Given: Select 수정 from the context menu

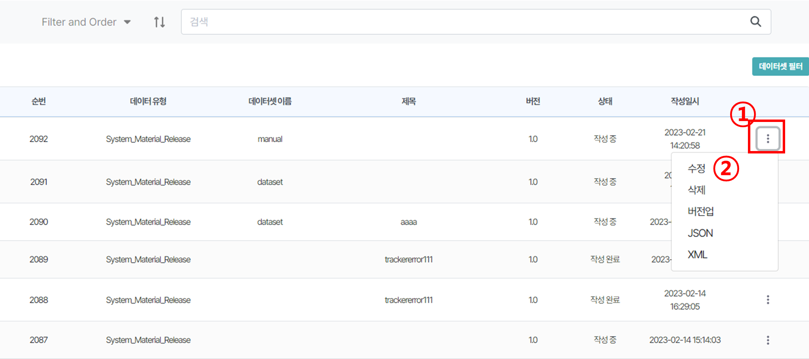Looking at the screenshot, I should 697,168.
